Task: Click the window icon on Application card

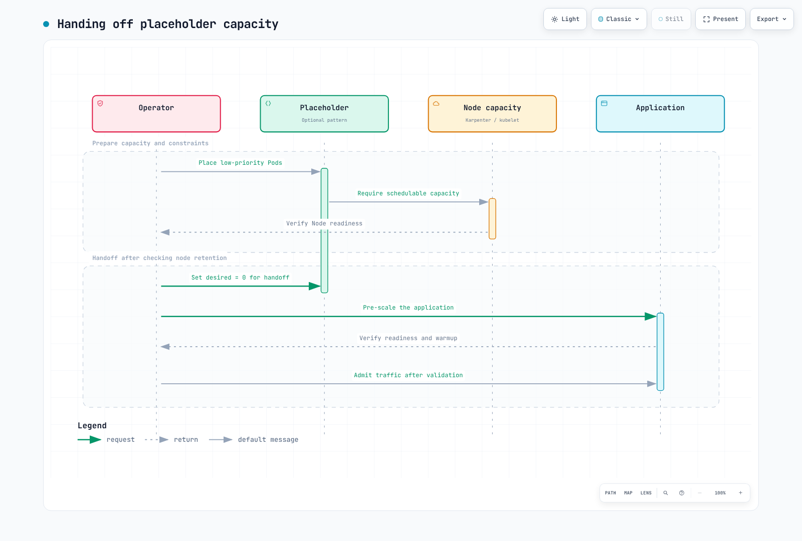Action: (x=604, y=103)
